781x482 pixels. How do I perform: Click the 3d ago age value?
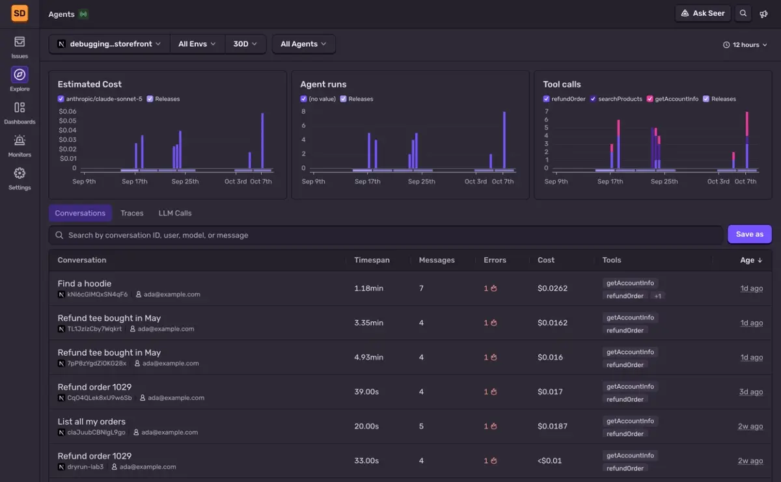[x=751, y=392]
